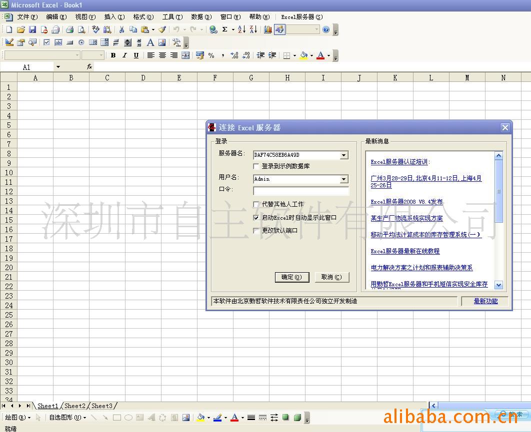Image resolution: width=531 pixels, height=432 pixels.
Task: Insert a Label control (A icon)
Action: [x=150, y=42]
